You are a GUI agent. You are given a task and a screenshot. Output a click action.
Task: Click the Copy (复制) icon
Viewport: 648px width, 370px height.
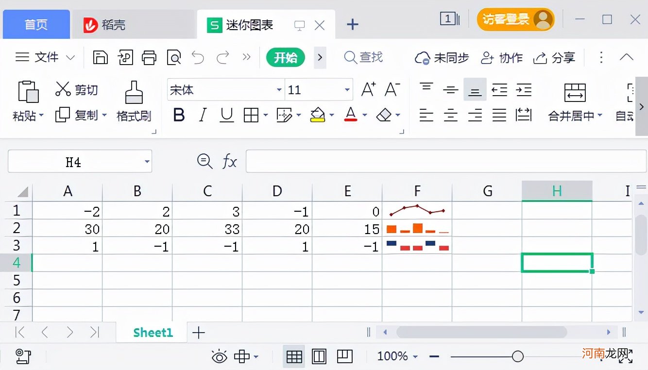[63, 115]
